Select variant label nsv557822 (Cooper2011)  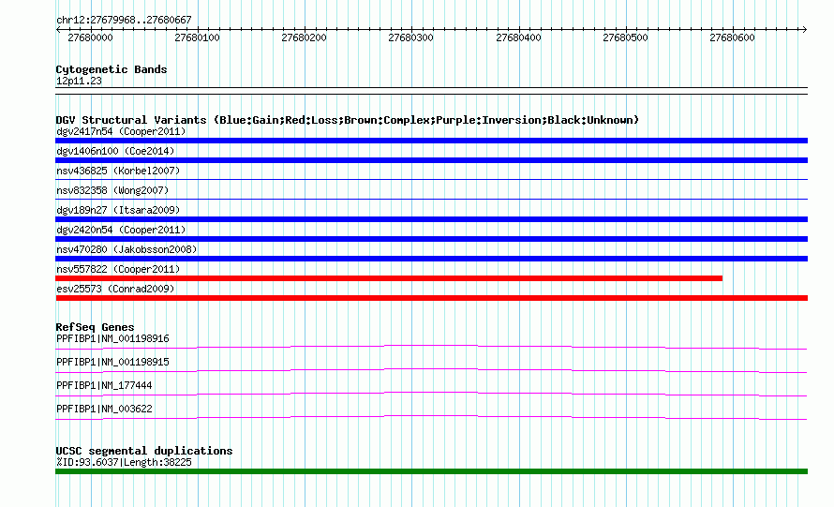click(x=118, y=269)
